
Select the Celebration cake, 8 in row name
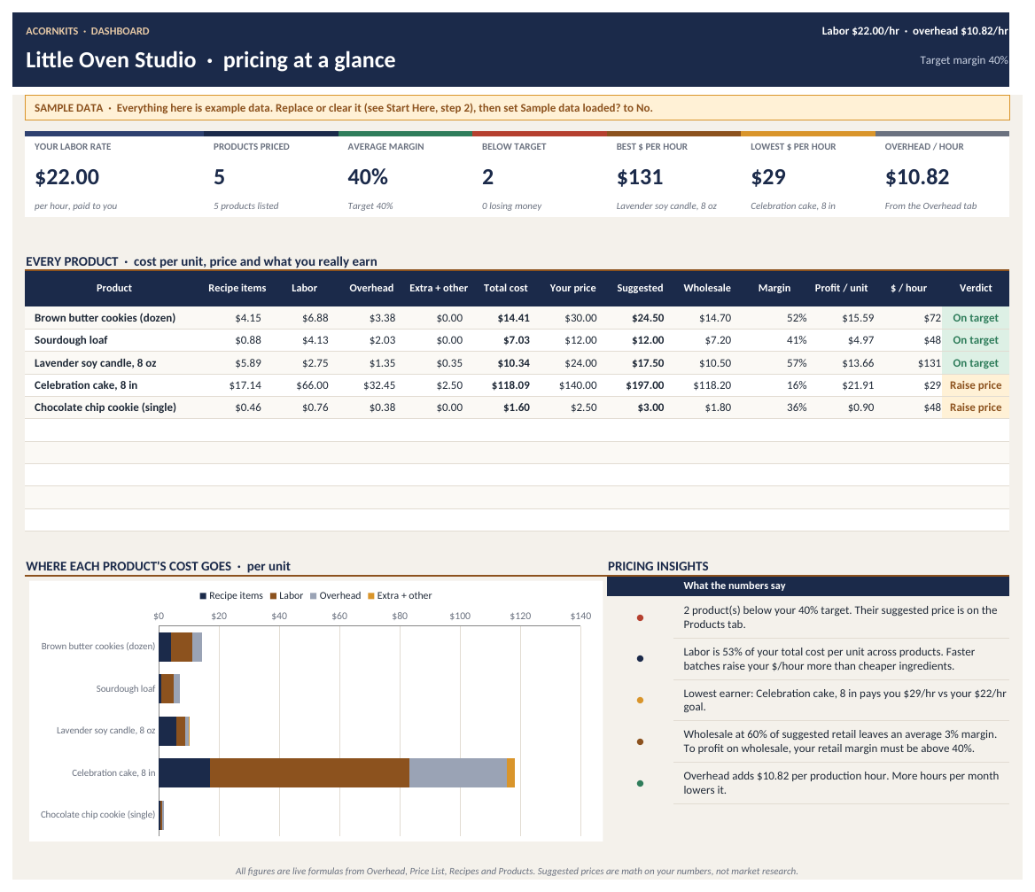click(x=86, y=385)
